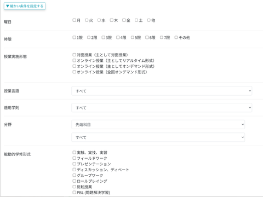The image size is (263, 197).
Task: Open the 適用学則 dropdown
Action: 162,108
